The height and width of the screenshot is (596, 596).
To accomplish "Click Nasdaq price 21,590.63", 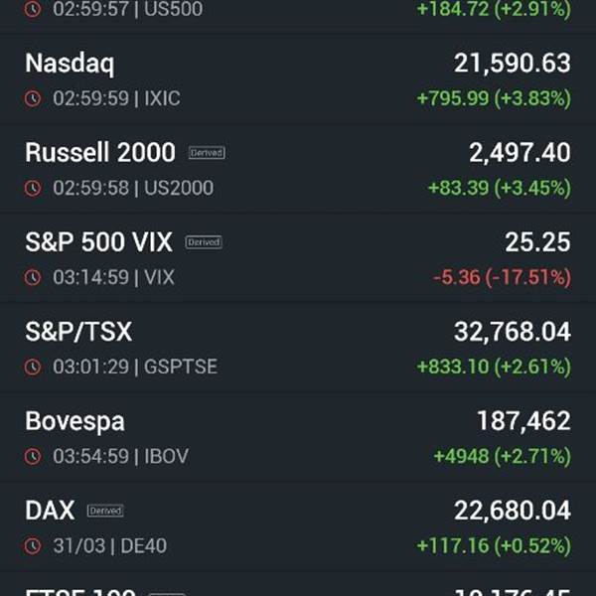I will tap(512, 64).
